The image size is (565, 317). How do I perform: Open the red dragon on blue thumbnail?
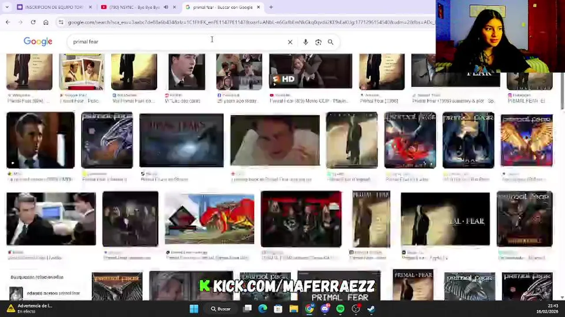tap(209, 219)
